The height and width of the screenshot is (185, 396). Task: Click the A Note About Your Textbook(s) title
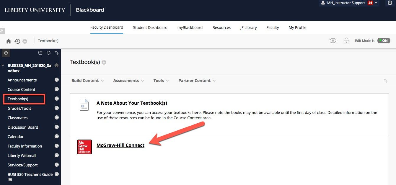click(132, 103)
